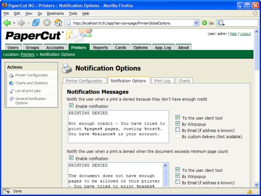The image size is (261, 196).
Task: Open the Bookmarks menu
Action: pos(55,14)
